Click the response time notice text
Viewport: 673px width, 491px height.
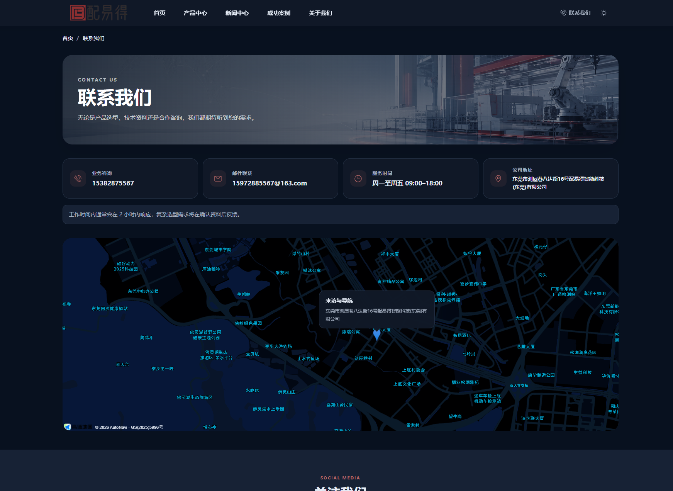pyautogui.click(x=156, y=214)
